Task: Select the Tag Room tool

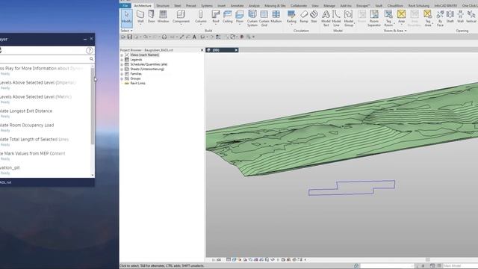Action: 388,18
